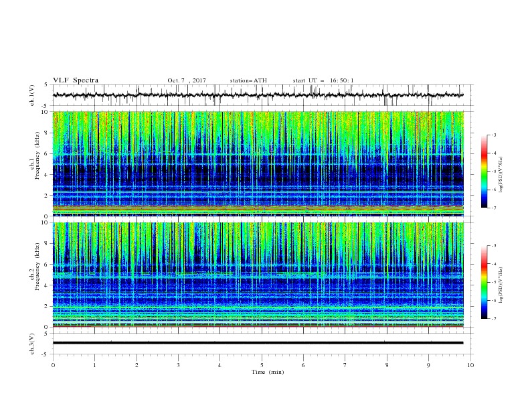Click the "ch.1(V)" waveform axis label

point(32,95)
